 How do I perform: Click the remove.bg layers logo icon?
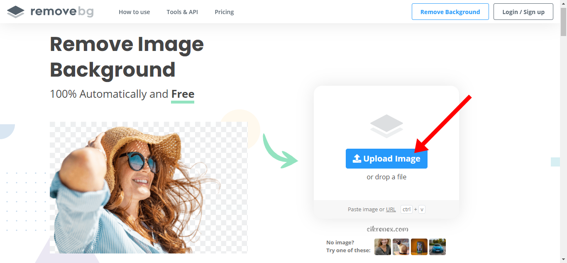point(15,12)
